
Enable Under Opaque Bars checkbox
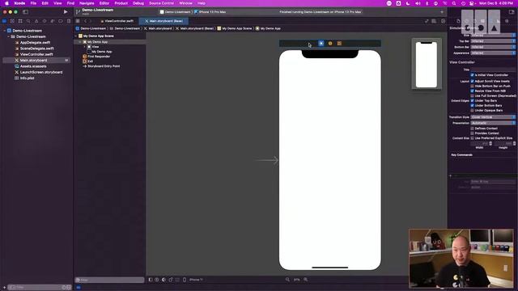pyautogui.click(x=472, y=111)
